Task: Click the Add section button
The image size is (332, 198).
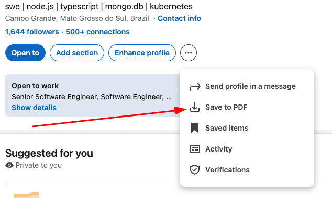Action: pos(77,53)
